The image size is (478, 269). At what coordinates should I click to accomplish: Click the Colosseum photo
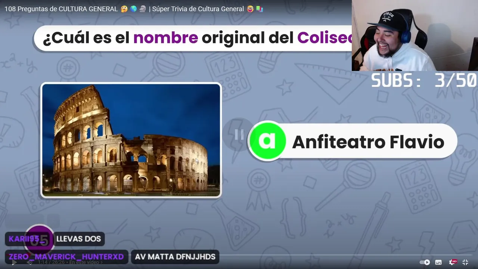(131, 140)
